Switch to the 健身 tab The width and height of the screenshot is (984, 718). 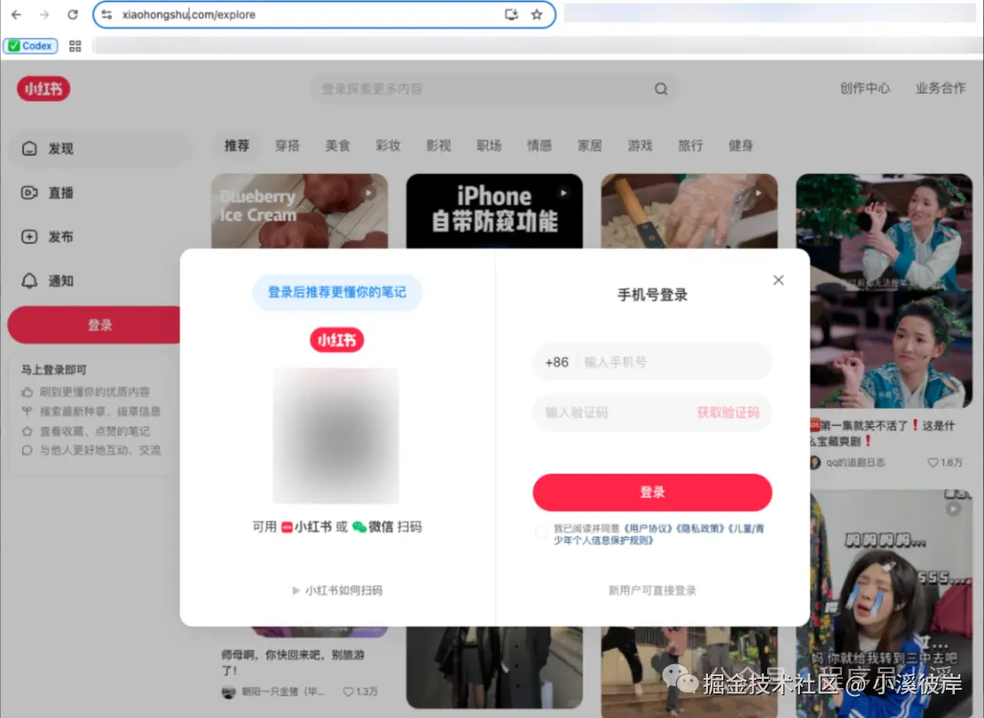(741, 146)
